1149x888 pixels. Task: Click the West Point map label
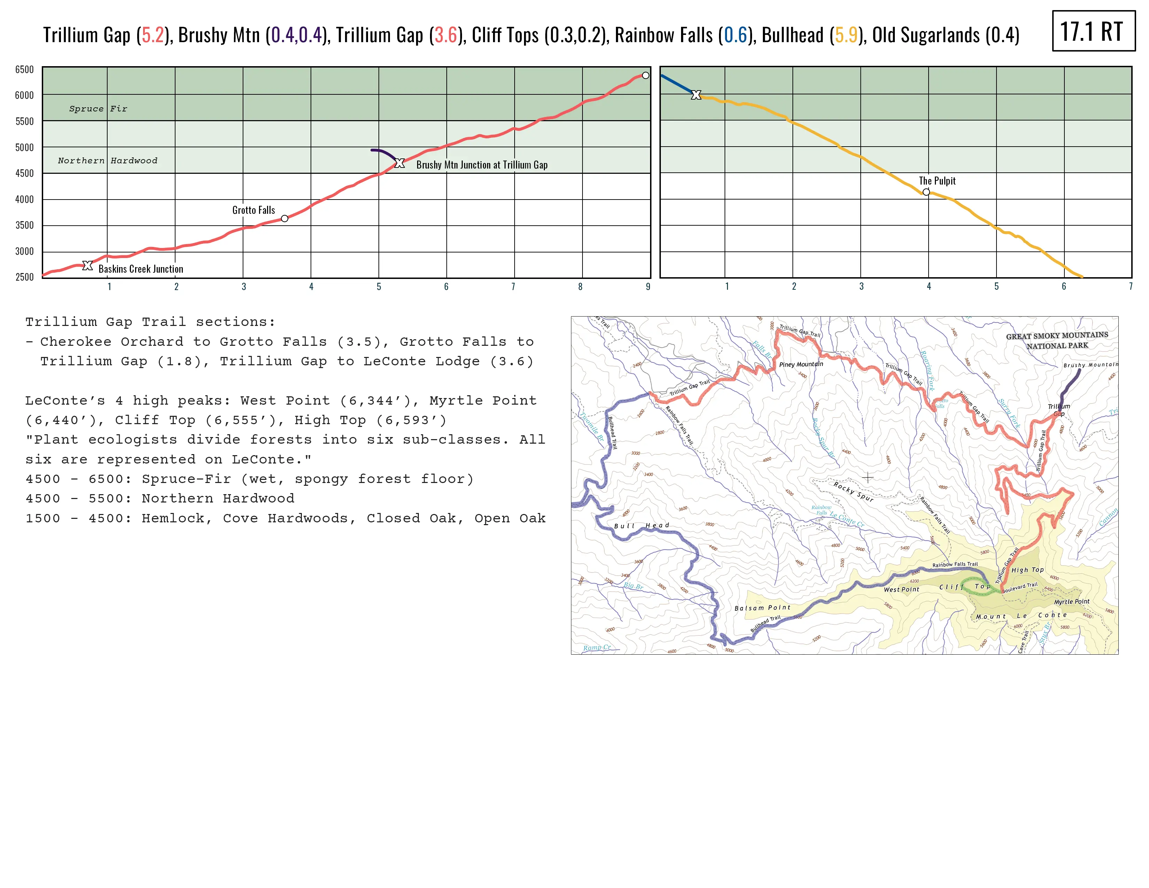[901, 589]
